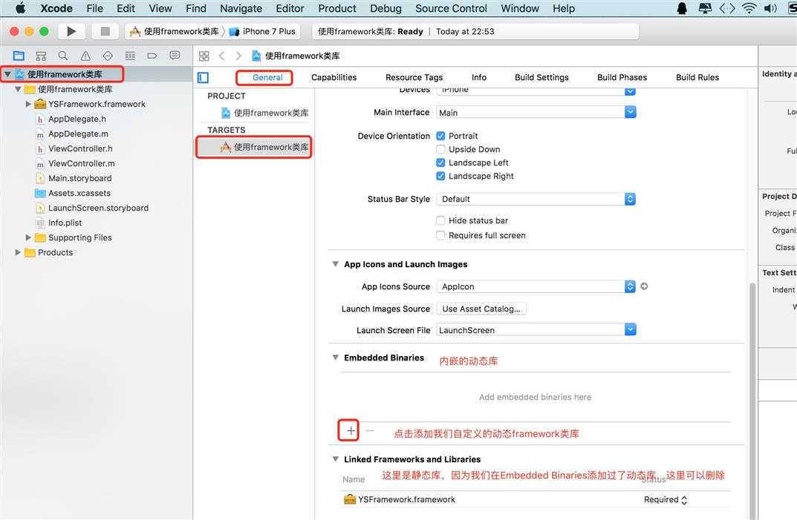
Task: Click the volume icon in menu bar
Action: pyautogui.click(x=770, y=8)
